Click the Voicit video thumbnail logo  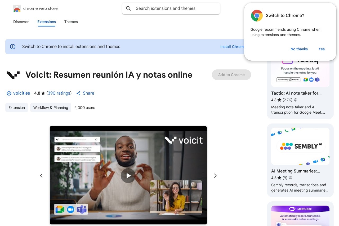184,140
